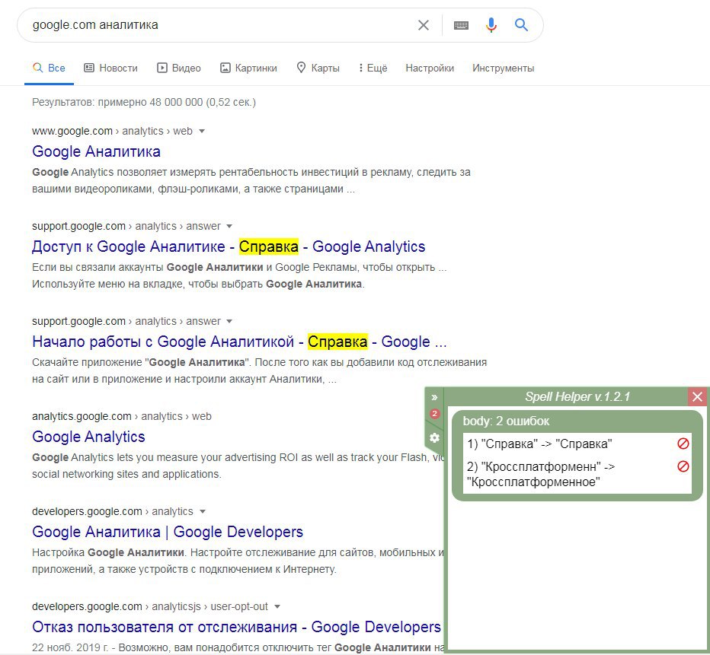The image size is (710, 655).
Task: Start voice search with the microphone icon
Action: [491, 25]
